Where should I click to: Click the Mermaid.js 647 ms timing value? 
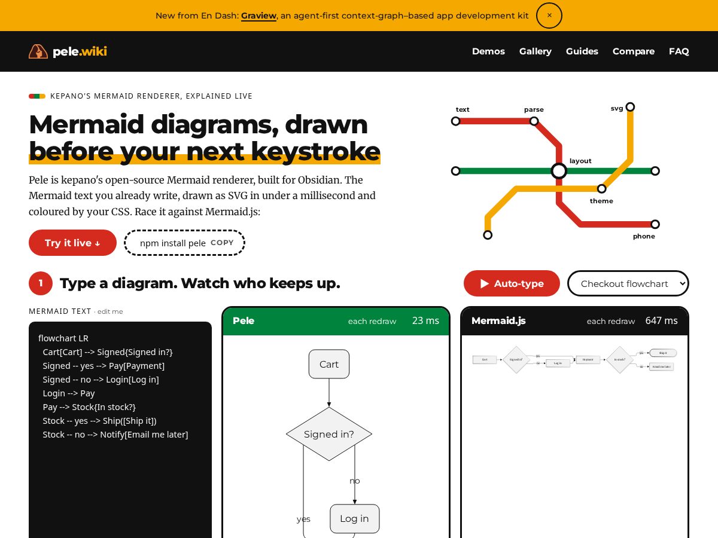pos(661,321)
